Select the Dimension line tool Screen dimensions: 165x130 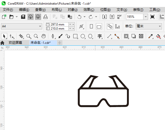(x=109, y=36)
